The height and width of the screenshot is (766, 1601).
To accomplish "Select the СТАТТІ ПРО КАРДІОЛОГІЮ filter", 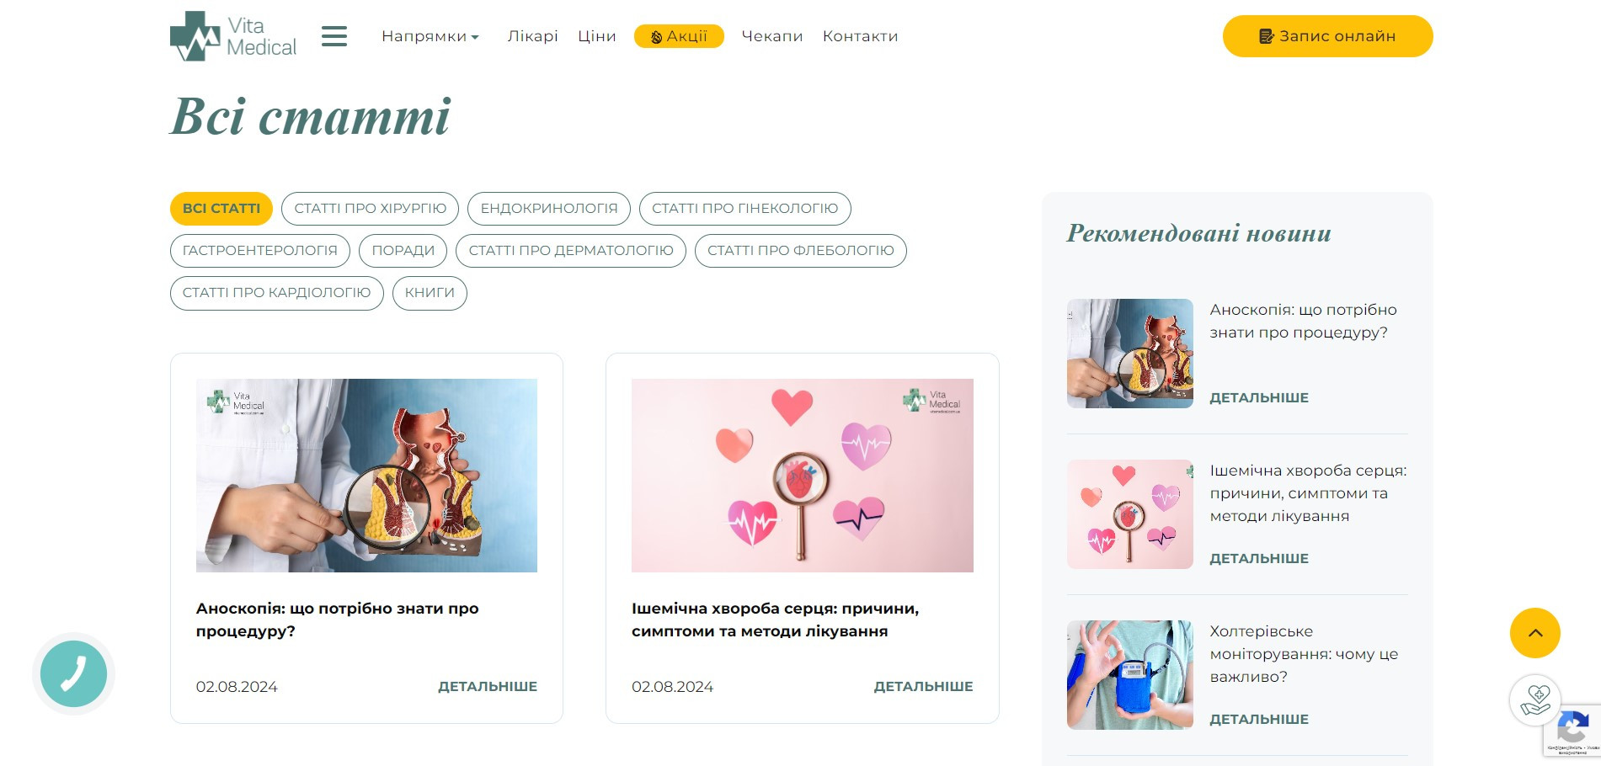I will click(277, 293).
